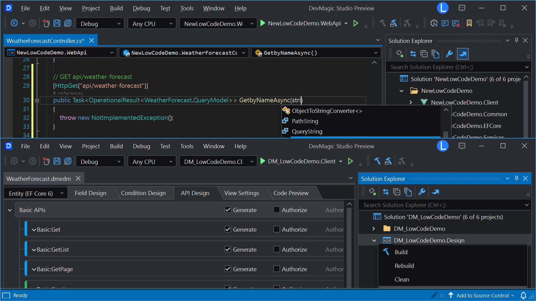
Task: Toggle Authorize checkbox for Basic:Get
Action: pos(277,229)
